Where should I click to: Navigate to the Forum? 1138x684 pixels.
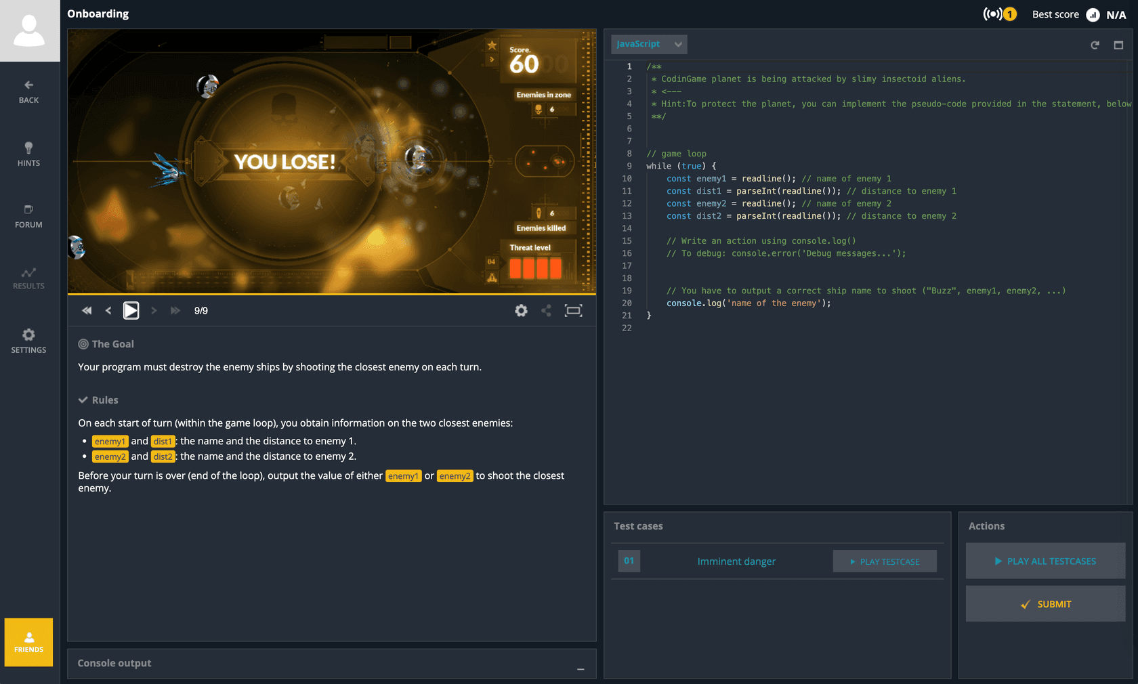coord(28,217)
